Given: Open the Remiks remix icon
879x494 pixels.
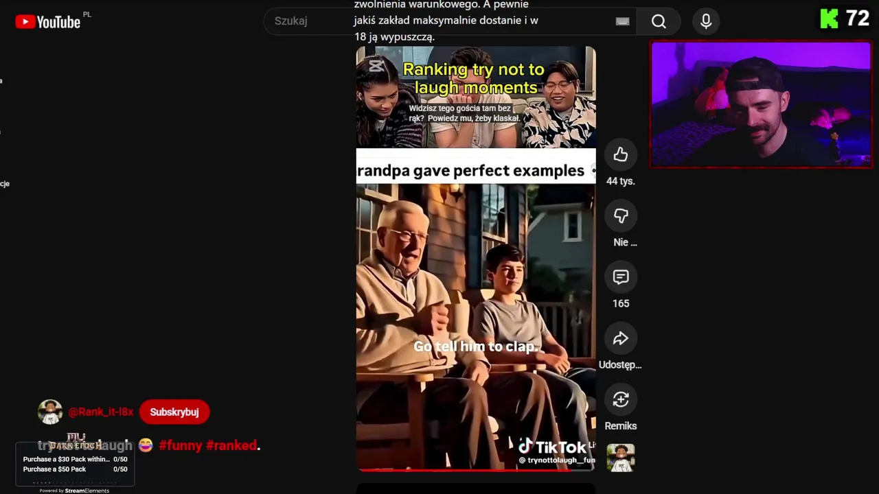Looking at the screenshot, I should [x=621, y=399].
